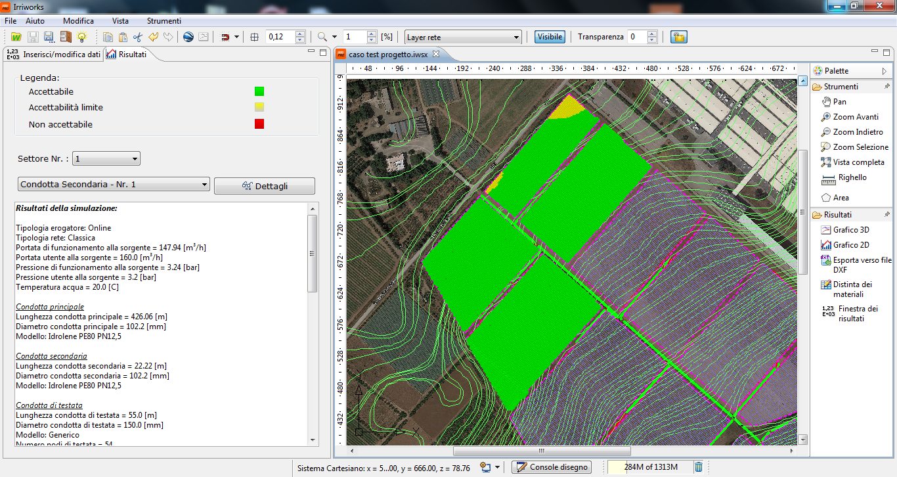The image size is (897, 477).
Task: Open the Grafico 3D results view
Action: (850, 230)
